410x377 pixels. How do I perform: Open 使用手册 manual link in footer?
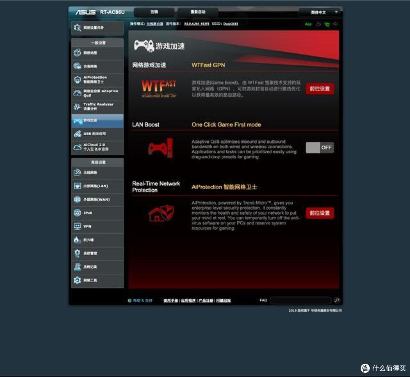(171, 300)
